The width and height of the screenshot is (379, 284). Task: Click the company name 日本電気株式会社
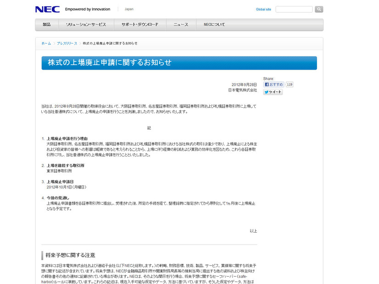click(242, 90)
